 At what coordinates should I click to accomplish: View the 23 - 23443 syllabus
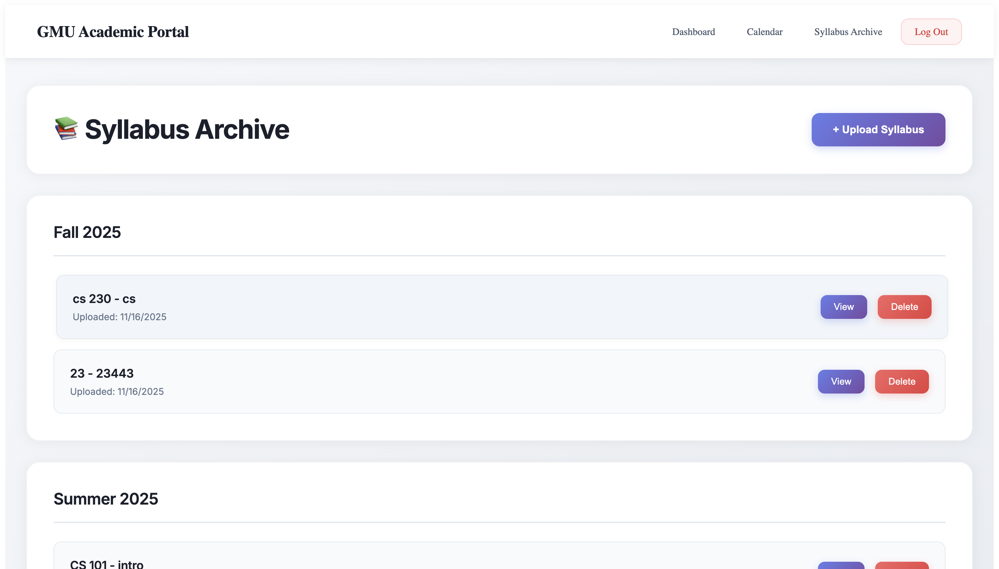(840, 381)
